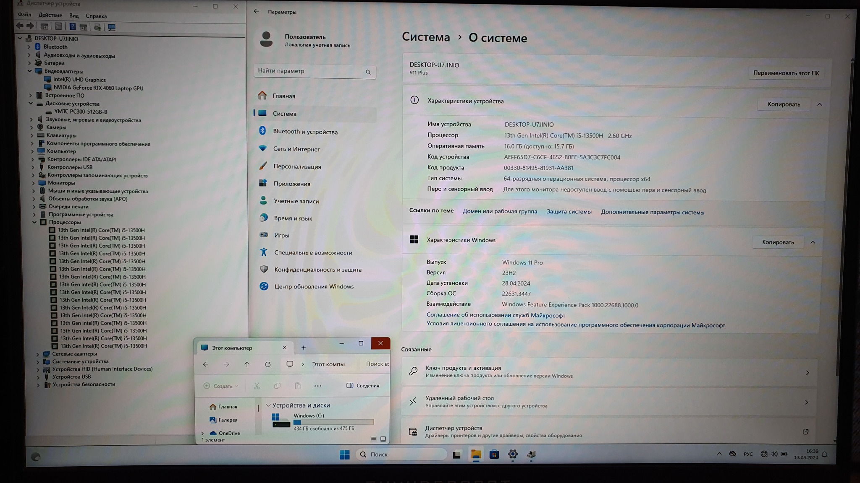860x483 pixels.
Task: Open the Вид menu in Device Manager
Action: (x=74, y=16)
